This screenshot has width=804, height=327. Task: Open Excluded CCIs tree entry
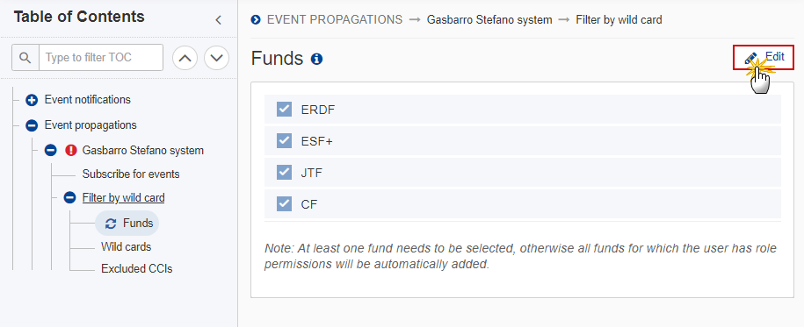click(x=137, y=268)
